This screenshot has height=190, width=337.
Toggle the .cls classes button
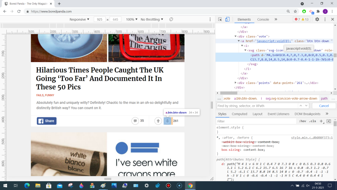(x=313, y=121)
